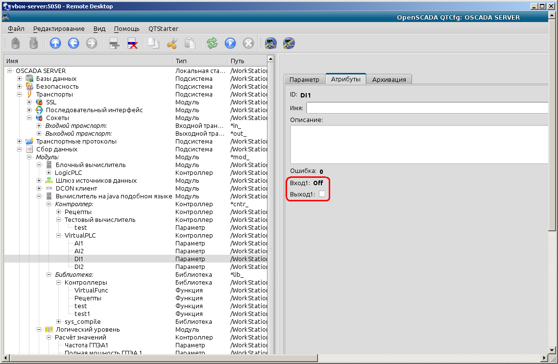
Task: Click the green Refresh arrows icon
Action: point(212,44)
